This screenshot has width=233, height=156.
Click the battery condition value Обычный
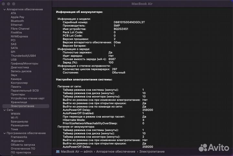[118, 72]
